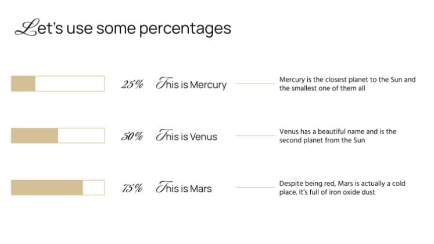Image resolution: width=434 pixels, height=244 pixels.
Task: Select the connector line beside Mercury heading
Action: point(254,84)
